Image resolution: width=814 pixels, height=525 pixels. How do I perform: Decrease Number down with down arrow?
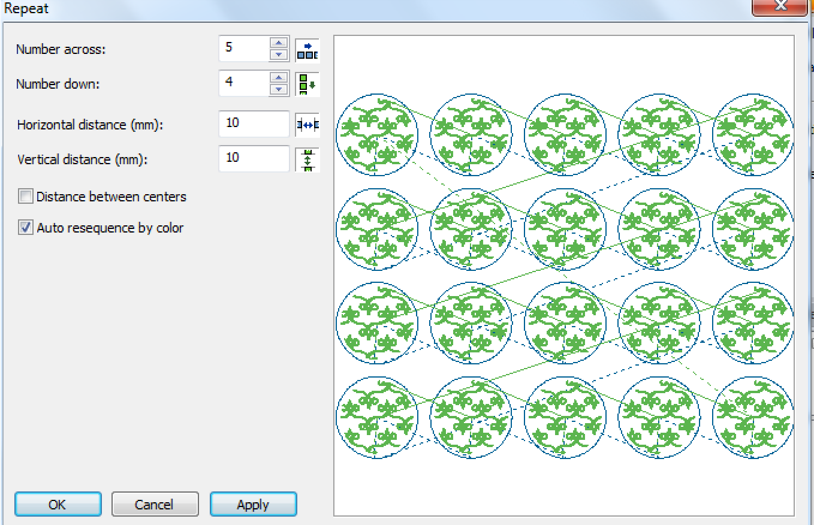(278, 89)
